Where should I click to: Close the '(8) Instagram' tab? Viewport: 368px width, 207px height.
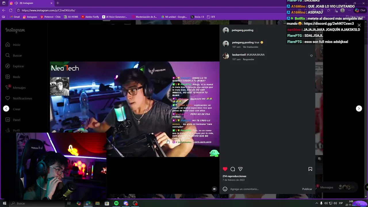51,3
